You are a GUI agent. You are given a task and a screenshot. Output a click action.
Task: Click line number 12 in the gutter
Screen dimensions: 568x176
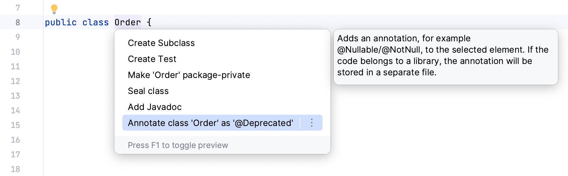tap(15, 81)
